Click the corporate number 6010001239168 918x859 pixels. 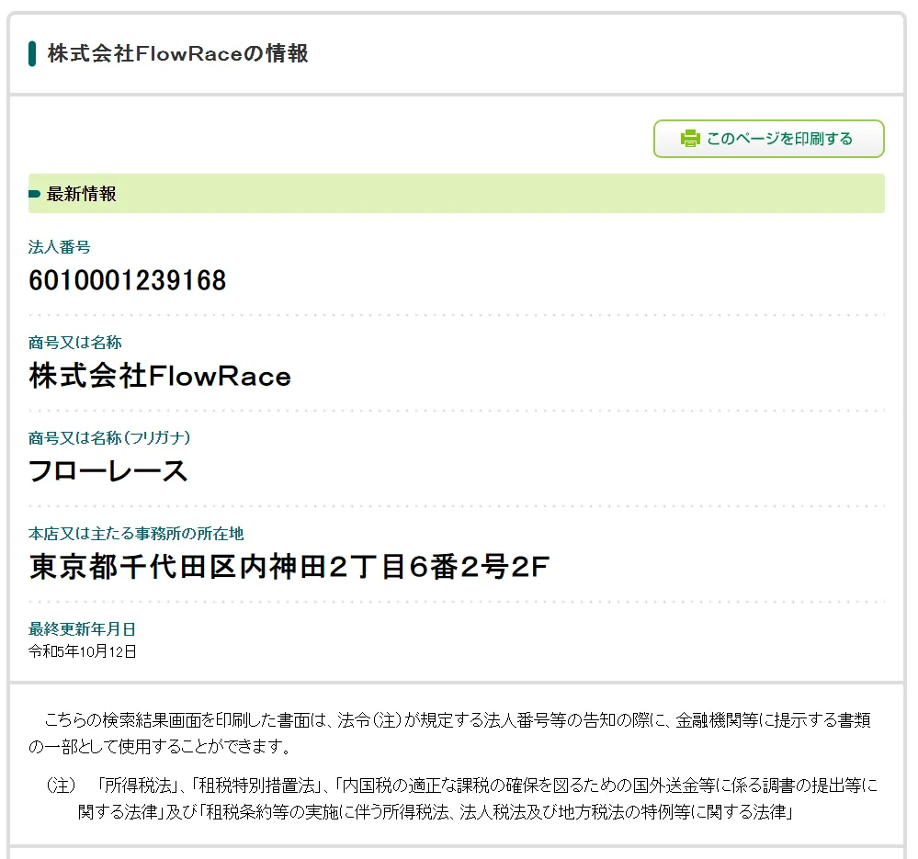click(128, 280)
